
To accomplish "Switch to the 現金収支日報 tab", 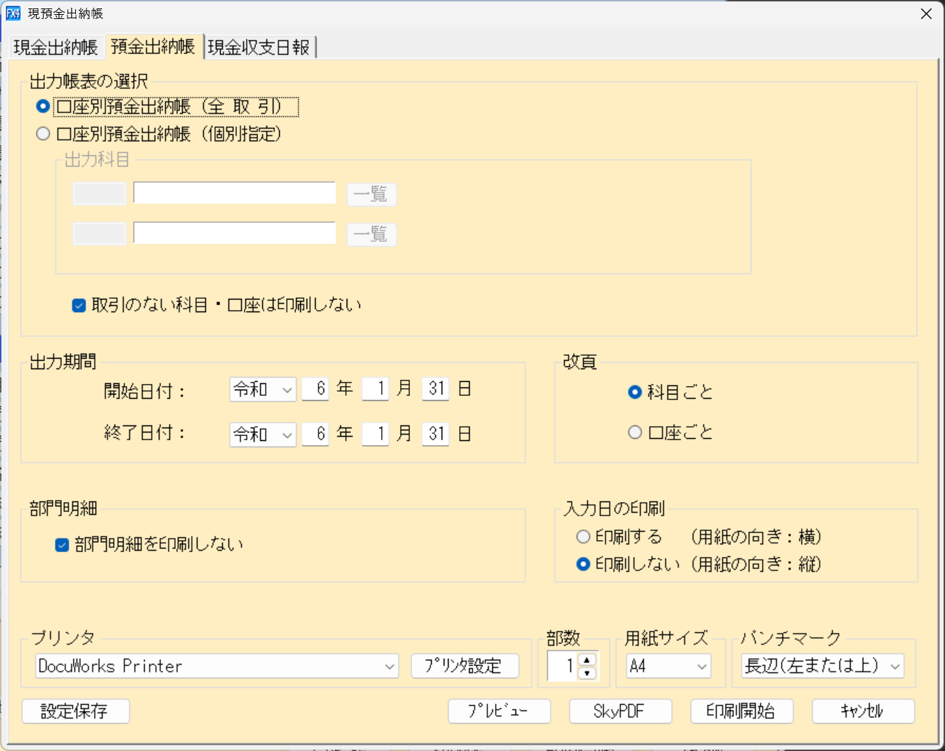I will tap(259, 45).
